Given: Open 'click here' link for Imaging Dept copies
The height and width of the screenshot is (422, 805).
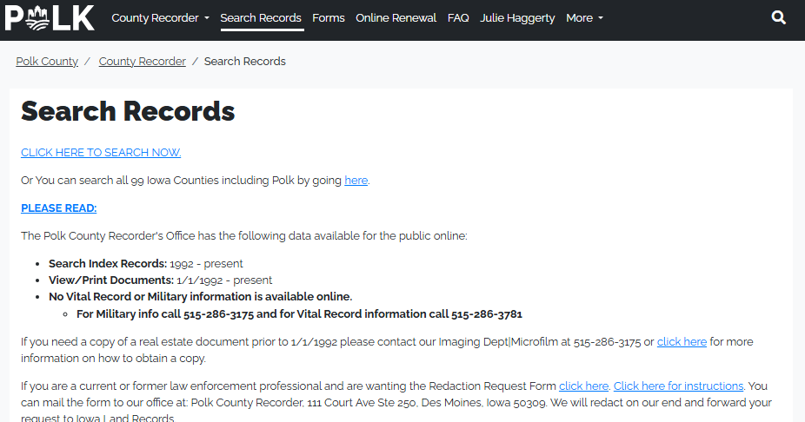Looking at the screenshot, I should pyautogui.click(x=682, y=342).
